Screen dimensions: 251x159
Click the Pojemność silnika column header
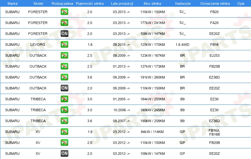click(x=90, y=4)
